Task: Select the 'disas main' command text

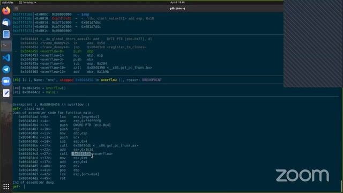Action: point(34,109)
